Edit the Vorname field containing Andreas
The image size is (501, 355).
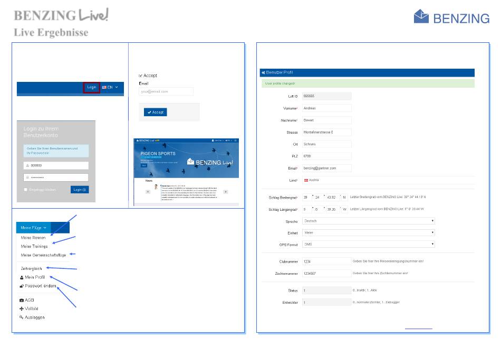click(x=327, y=108)
